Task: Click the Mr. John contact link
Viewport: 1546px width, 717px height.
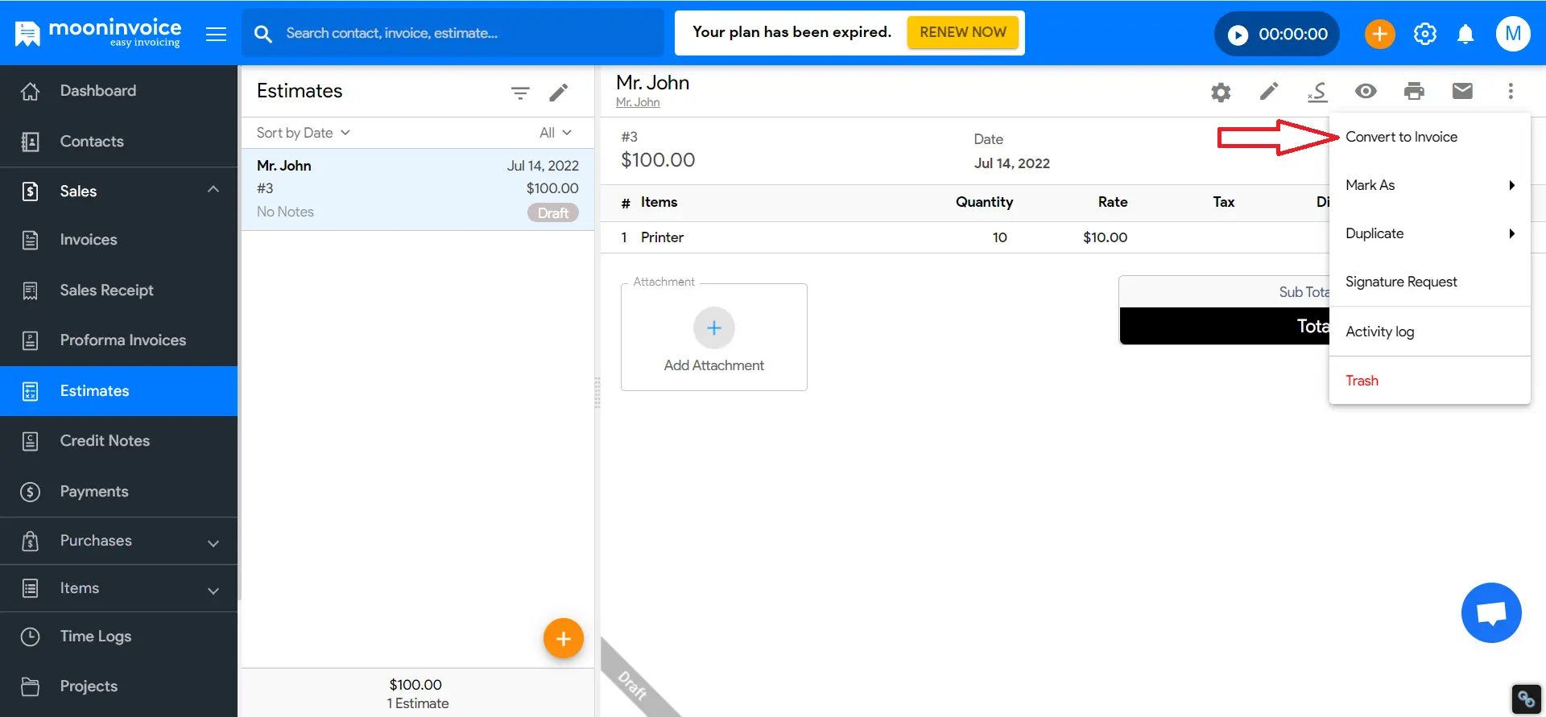Action: [x=638, y=102]
